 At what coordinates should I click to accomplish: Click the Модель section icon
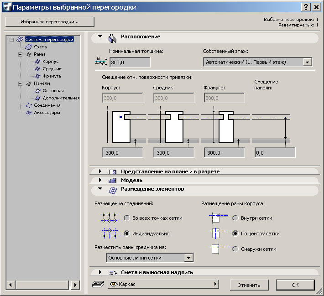(112, 181)
